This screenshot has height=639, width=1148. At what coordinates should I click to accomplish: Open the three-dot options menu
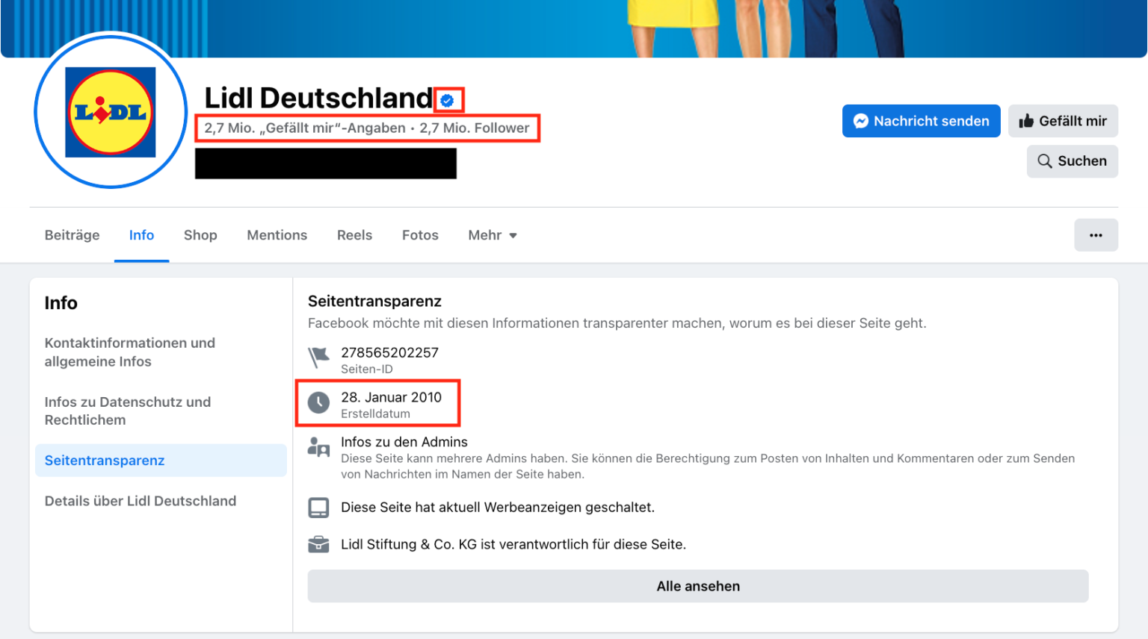pyautogui.click(x=1096, y=234)
